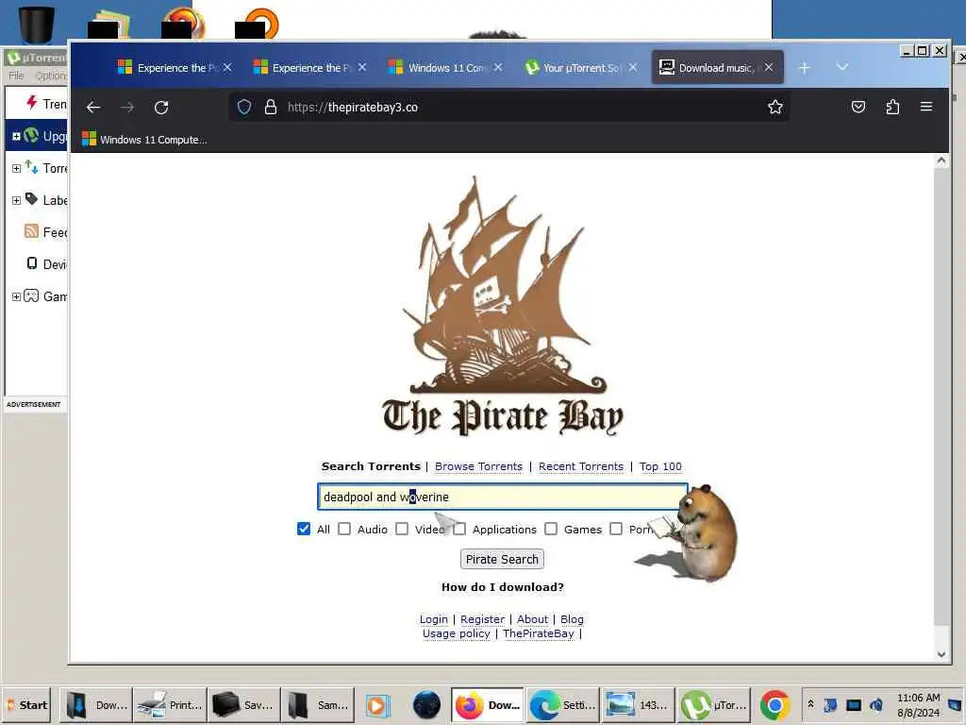Expand the Labels tree node in µTorrent

click(17, 200)
